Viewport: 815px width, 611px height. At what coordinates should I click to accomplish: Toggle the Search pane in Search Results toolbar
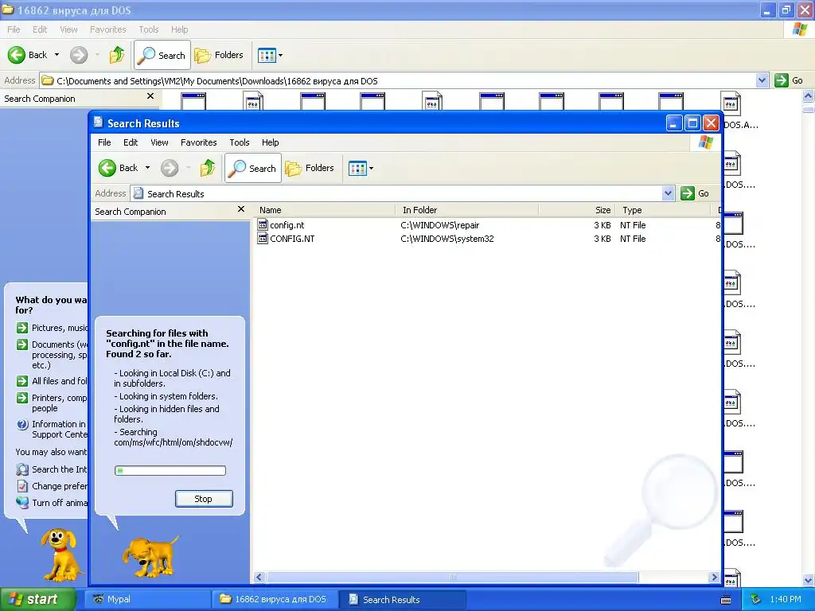(252, 168)
